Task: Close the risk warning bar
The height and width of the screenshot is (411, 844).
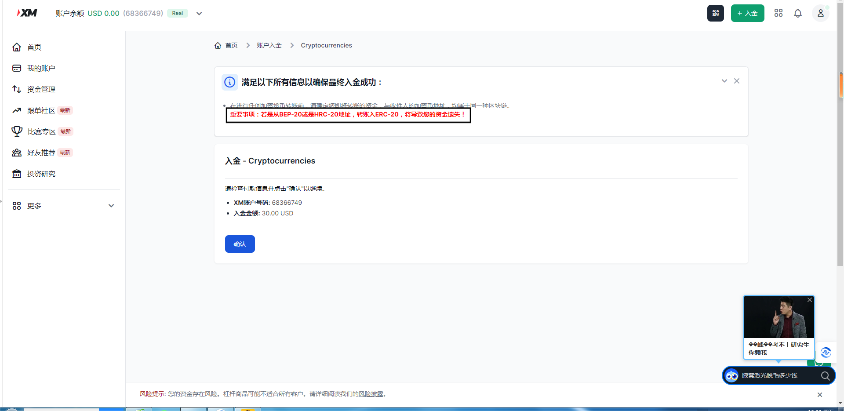Action: 820,395
